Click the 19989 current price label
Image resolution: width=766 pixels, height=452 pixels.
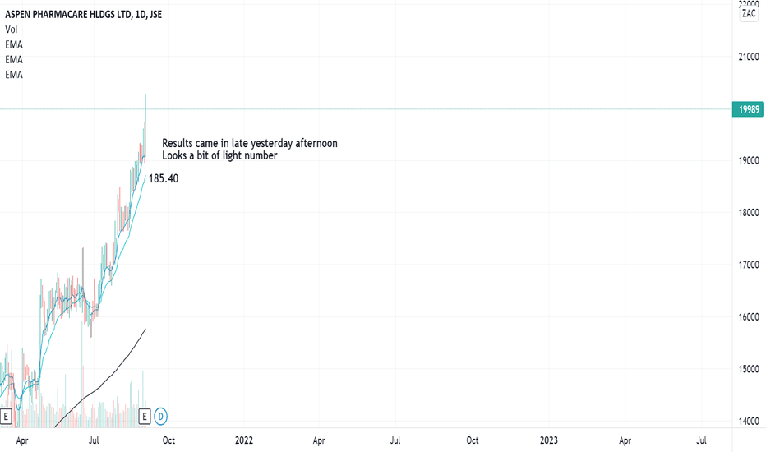click(x=748, y=109)
